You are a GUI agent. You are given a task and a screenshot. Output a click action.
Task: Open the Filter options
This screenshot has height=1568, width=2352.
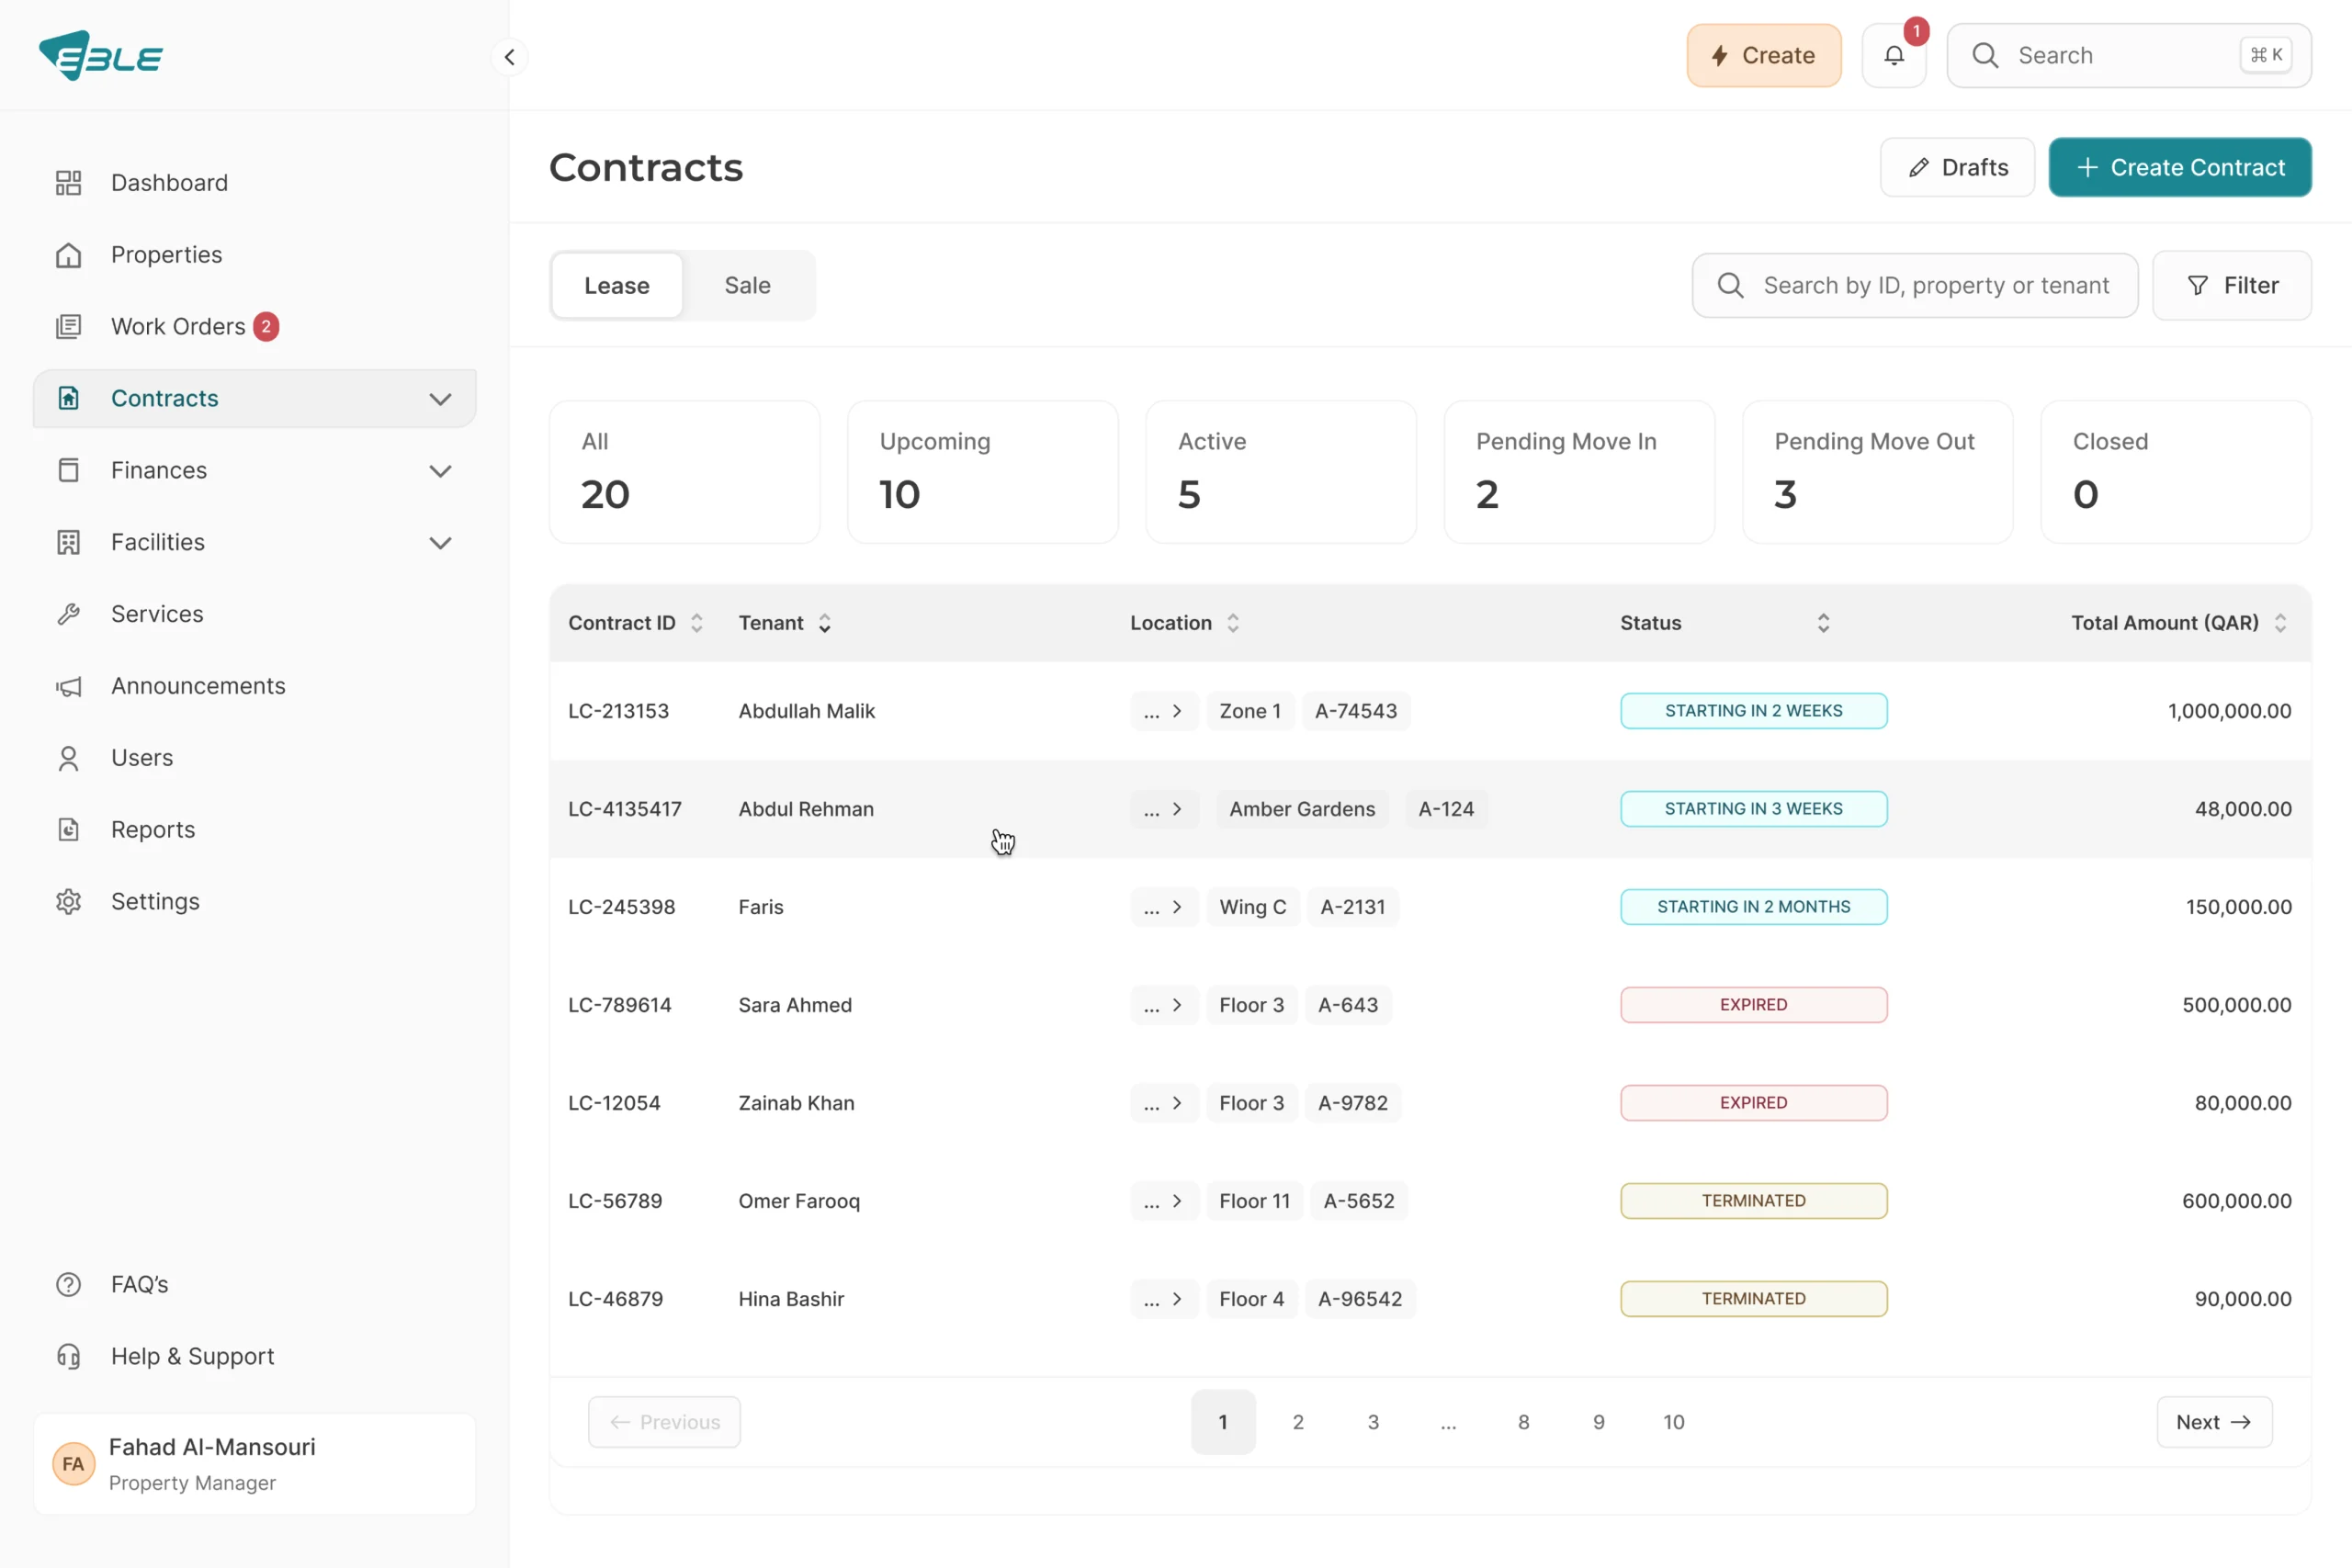(2231, 286)
